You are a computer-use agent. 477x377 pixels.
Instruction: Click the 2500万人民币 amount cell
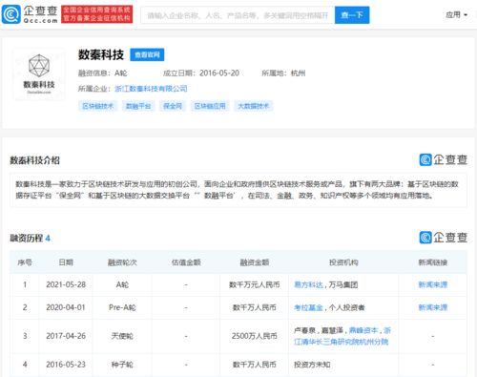coord(254,336)
